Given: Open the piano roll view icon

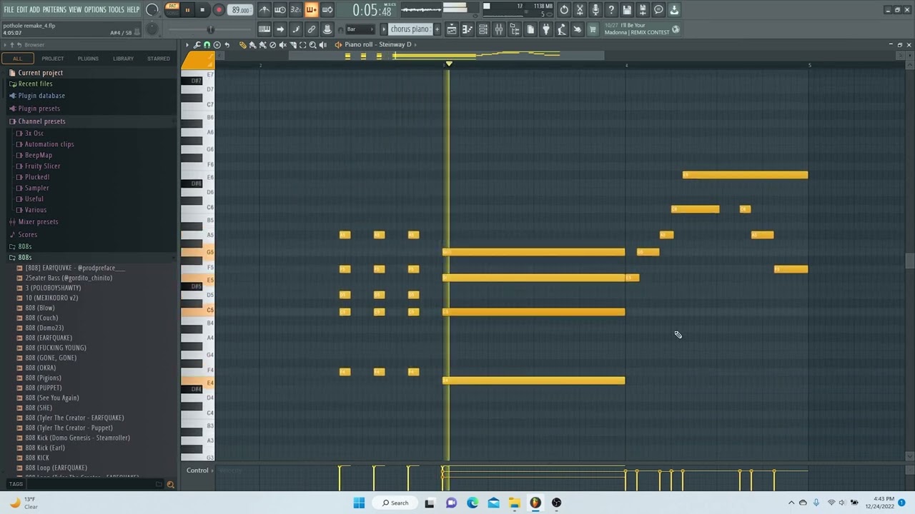Looking at the screenshot, I should coord(468,29).
